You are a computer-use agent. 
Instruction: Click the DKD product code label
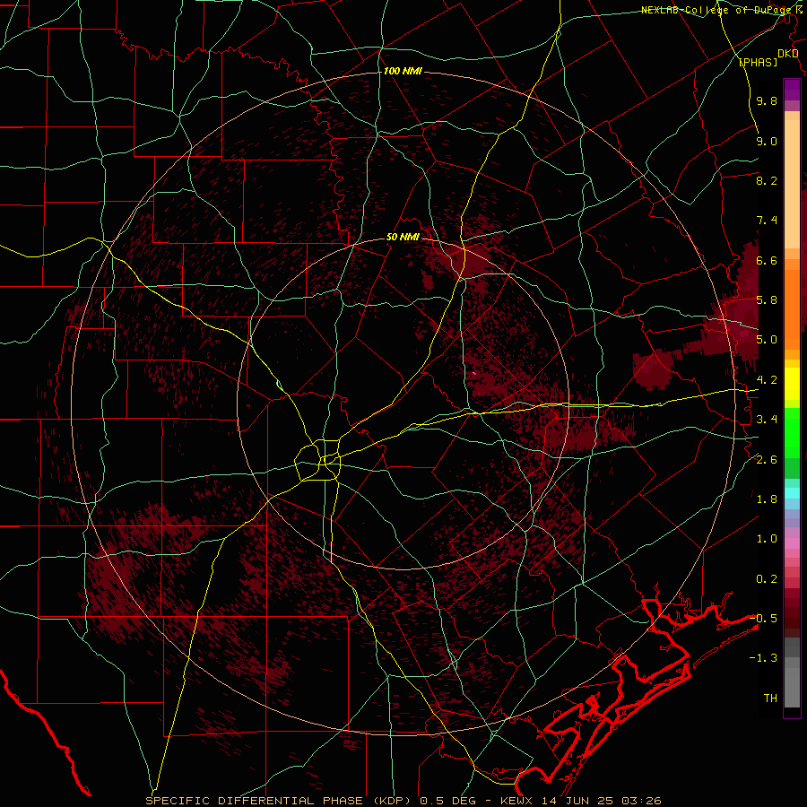click(787, 54)
